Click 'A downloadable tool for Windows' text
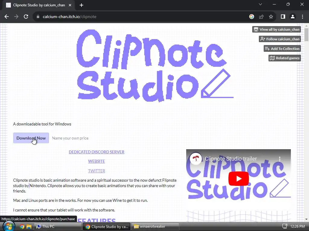 point(42,124)
